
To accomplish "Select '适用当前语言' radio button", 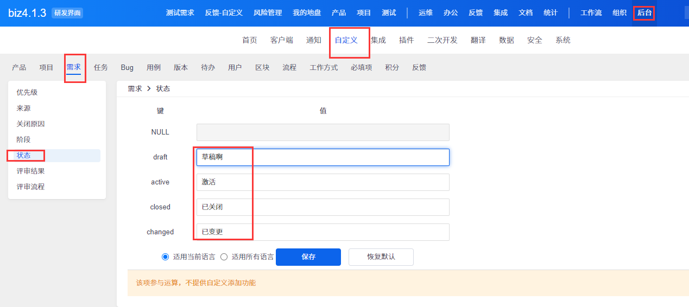I will tap(166, 257).
